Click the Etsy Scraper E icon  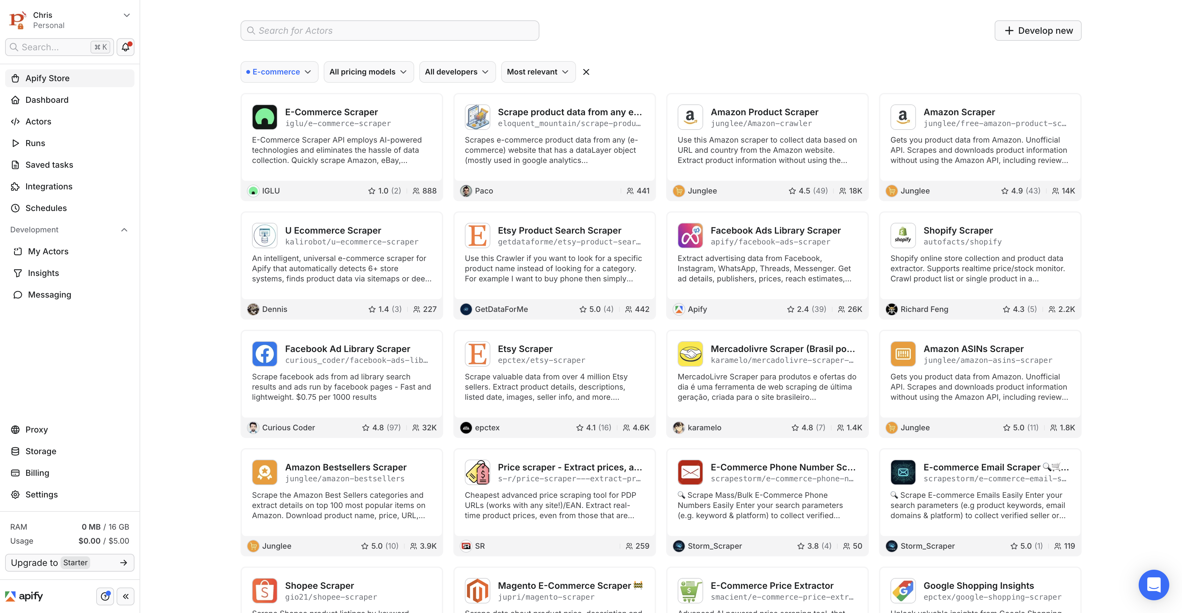point(477,354)
